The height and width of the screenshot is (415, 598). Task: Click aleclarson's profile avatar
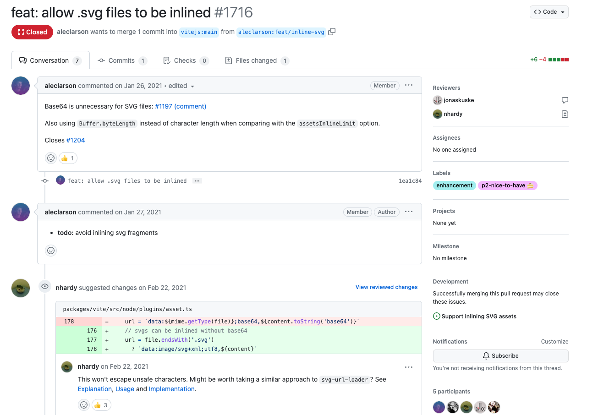tap(20, 85)
